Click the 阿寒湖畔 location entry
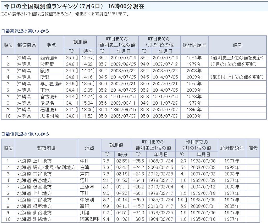 click(89, 219)
